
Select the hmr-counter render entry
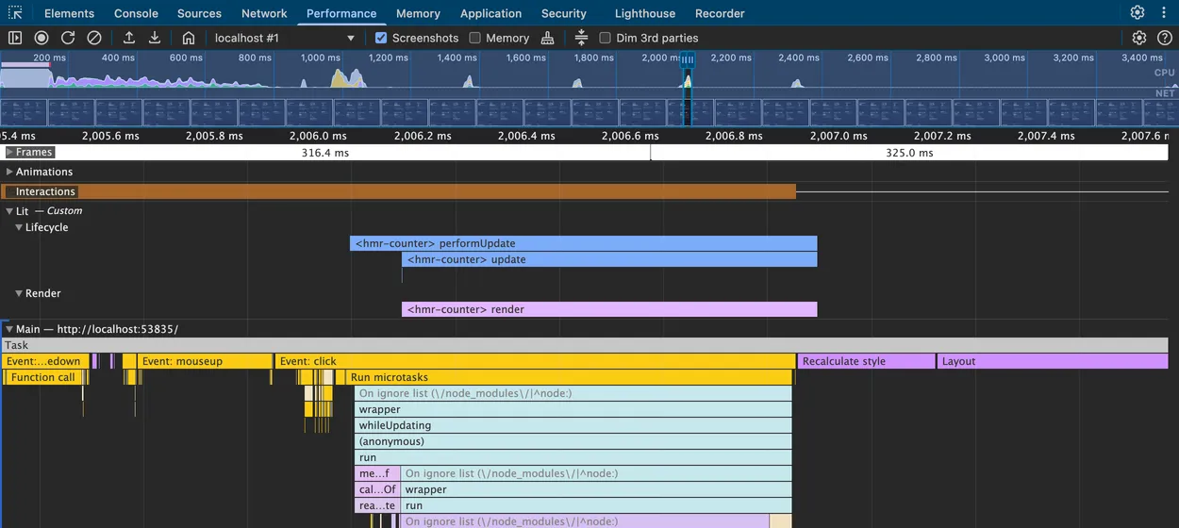click(x=609, y=309)
